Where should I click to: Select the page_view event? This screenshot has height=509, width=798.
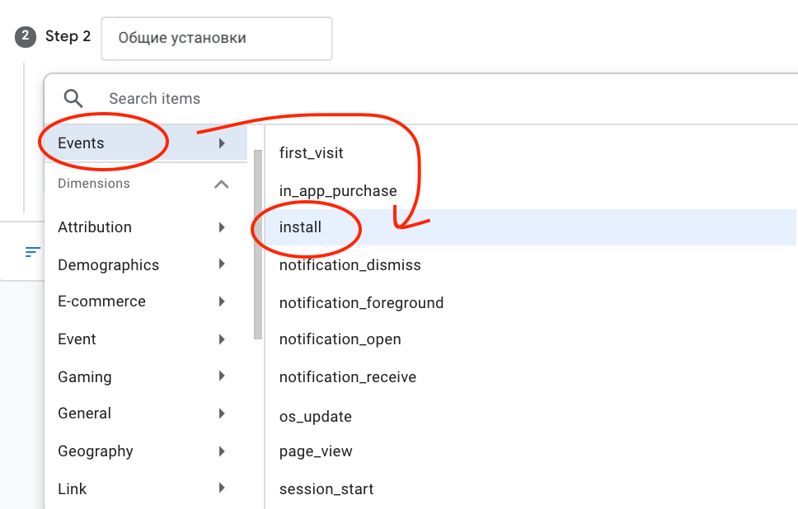click(x=316, y=451)
